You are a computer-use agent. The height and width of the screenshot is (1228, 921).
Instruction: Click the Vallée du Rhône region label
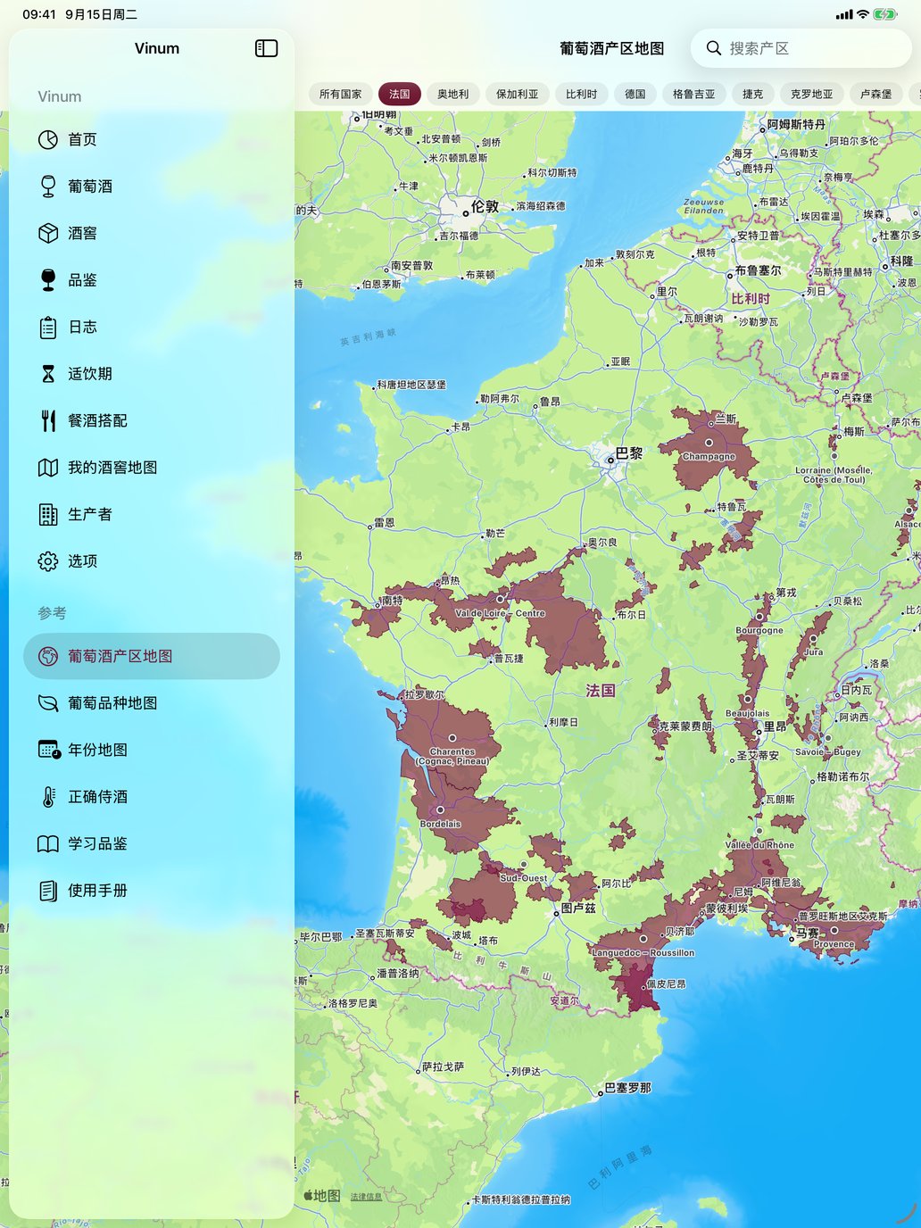[759, 844]
